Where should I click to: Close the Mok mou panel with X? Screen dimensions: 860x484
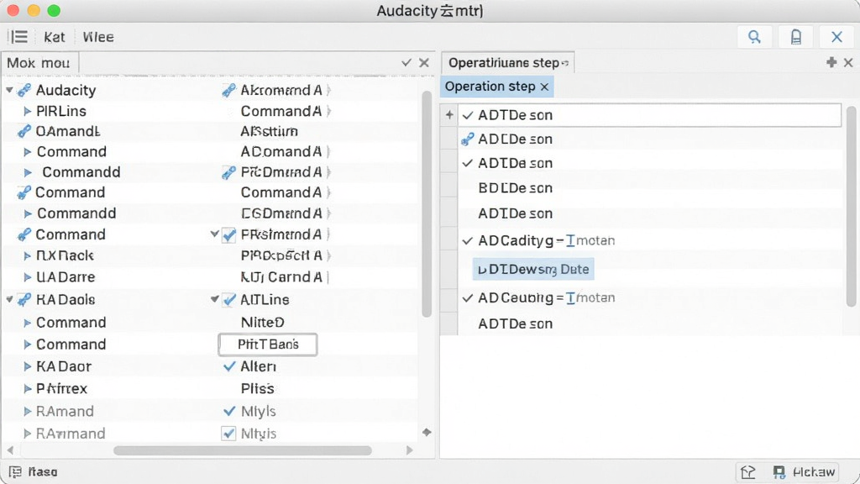coord(424,62)
